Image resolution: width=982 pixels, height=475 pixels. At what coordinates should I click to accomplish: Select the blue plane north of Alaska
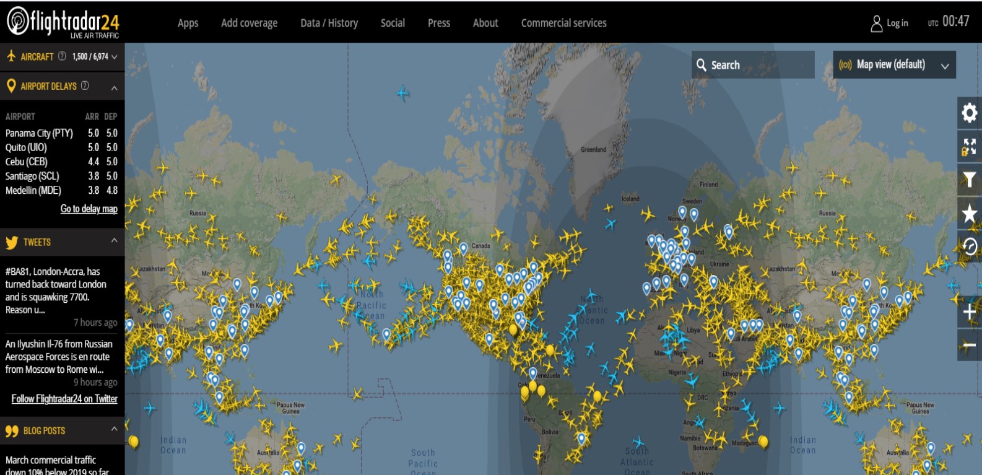402,94
